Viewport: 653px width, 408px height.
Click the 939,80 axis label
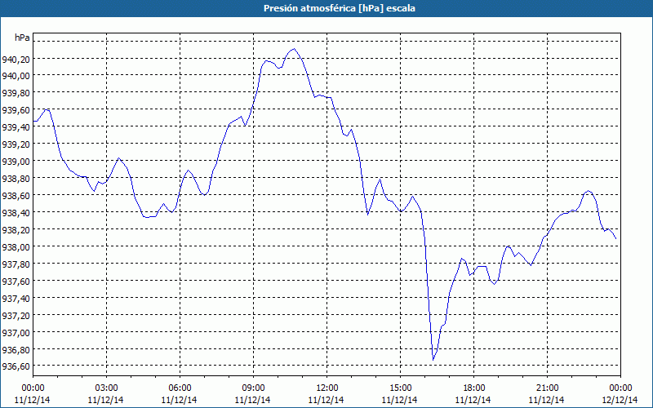16,93
